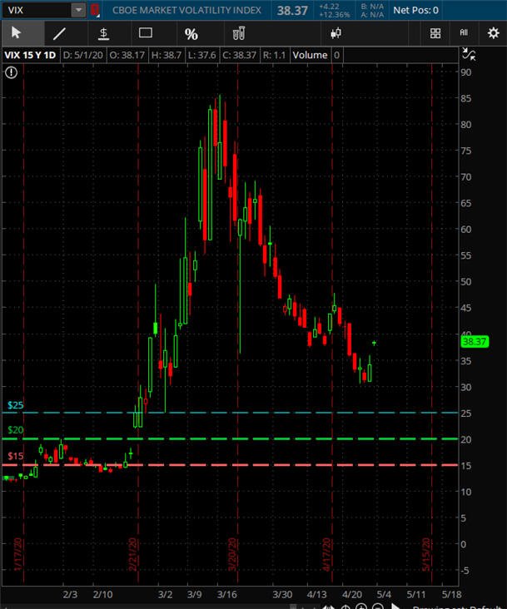Click the CBOE MARKET VOLATILITY INDEX title

point(186,10)
